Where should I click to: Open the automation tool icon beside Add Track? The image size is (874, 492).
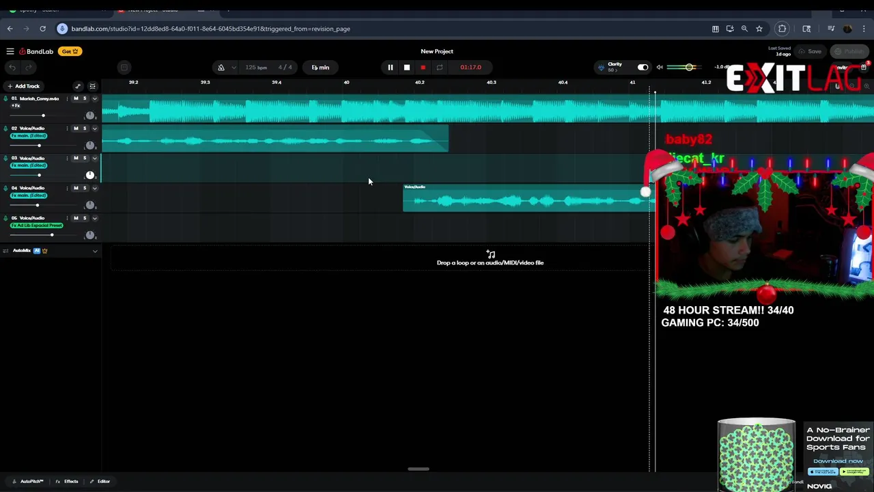tap(78, 86)
